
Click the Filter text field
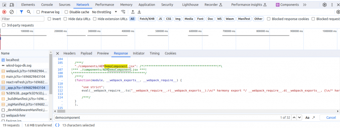pyautogui.click(x=23, y=19)
